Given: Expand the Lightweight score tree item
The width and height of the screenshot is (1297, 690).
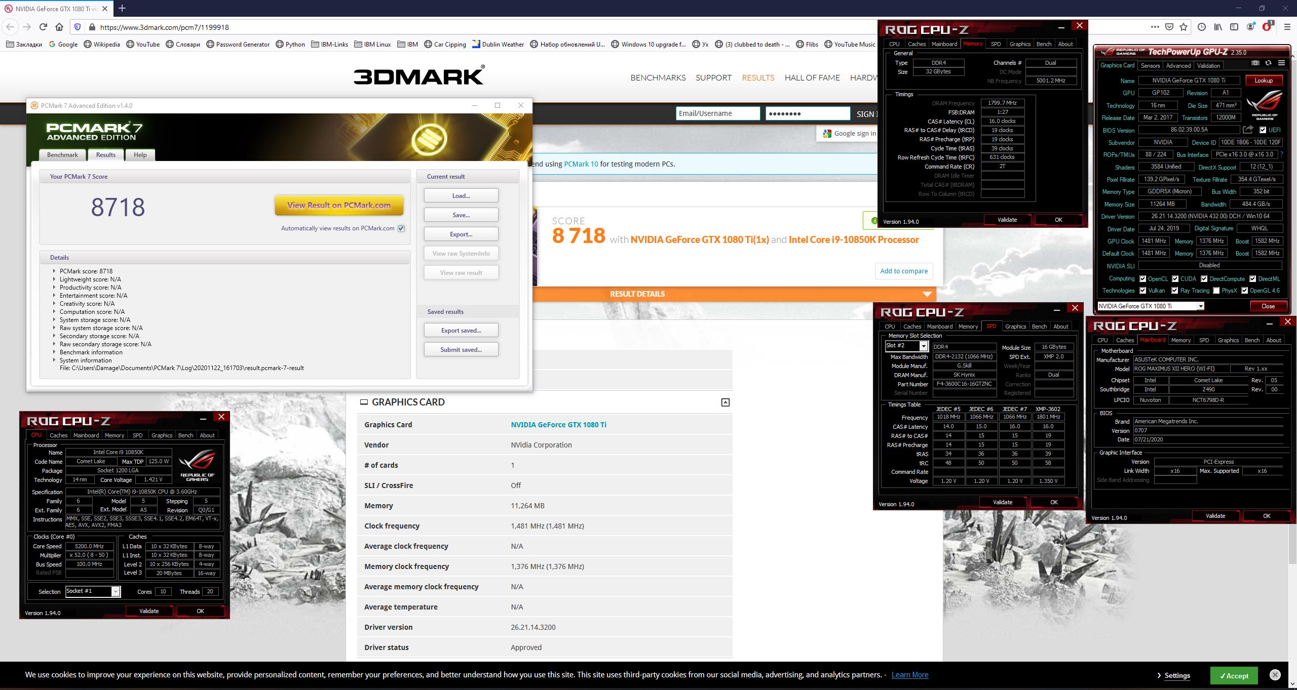Looking at the screenshot, I should click(54, 279).
